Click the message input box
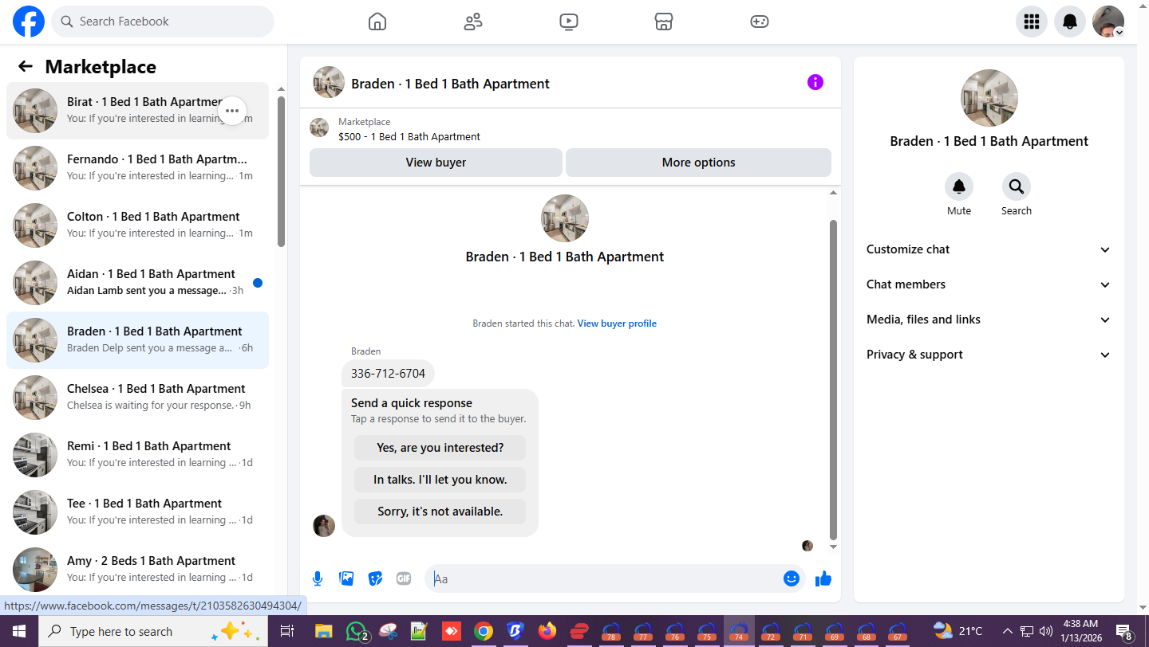This screenshot has height=647, width=1149. pyautogui.click(x=606, y=578)
